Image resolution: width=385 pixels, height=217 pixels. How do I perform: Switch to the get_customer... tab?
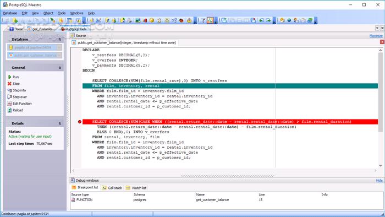(x=41, y=29)
